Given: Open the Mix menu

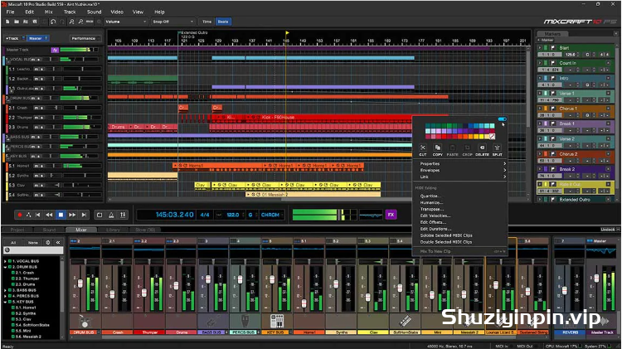Looking at the screenshot, I should pyautogui.click(x=49, y=12).
